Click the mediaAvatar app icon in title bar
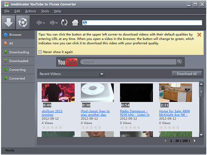The height and width of the screenshot is (155, 207). 6,4
